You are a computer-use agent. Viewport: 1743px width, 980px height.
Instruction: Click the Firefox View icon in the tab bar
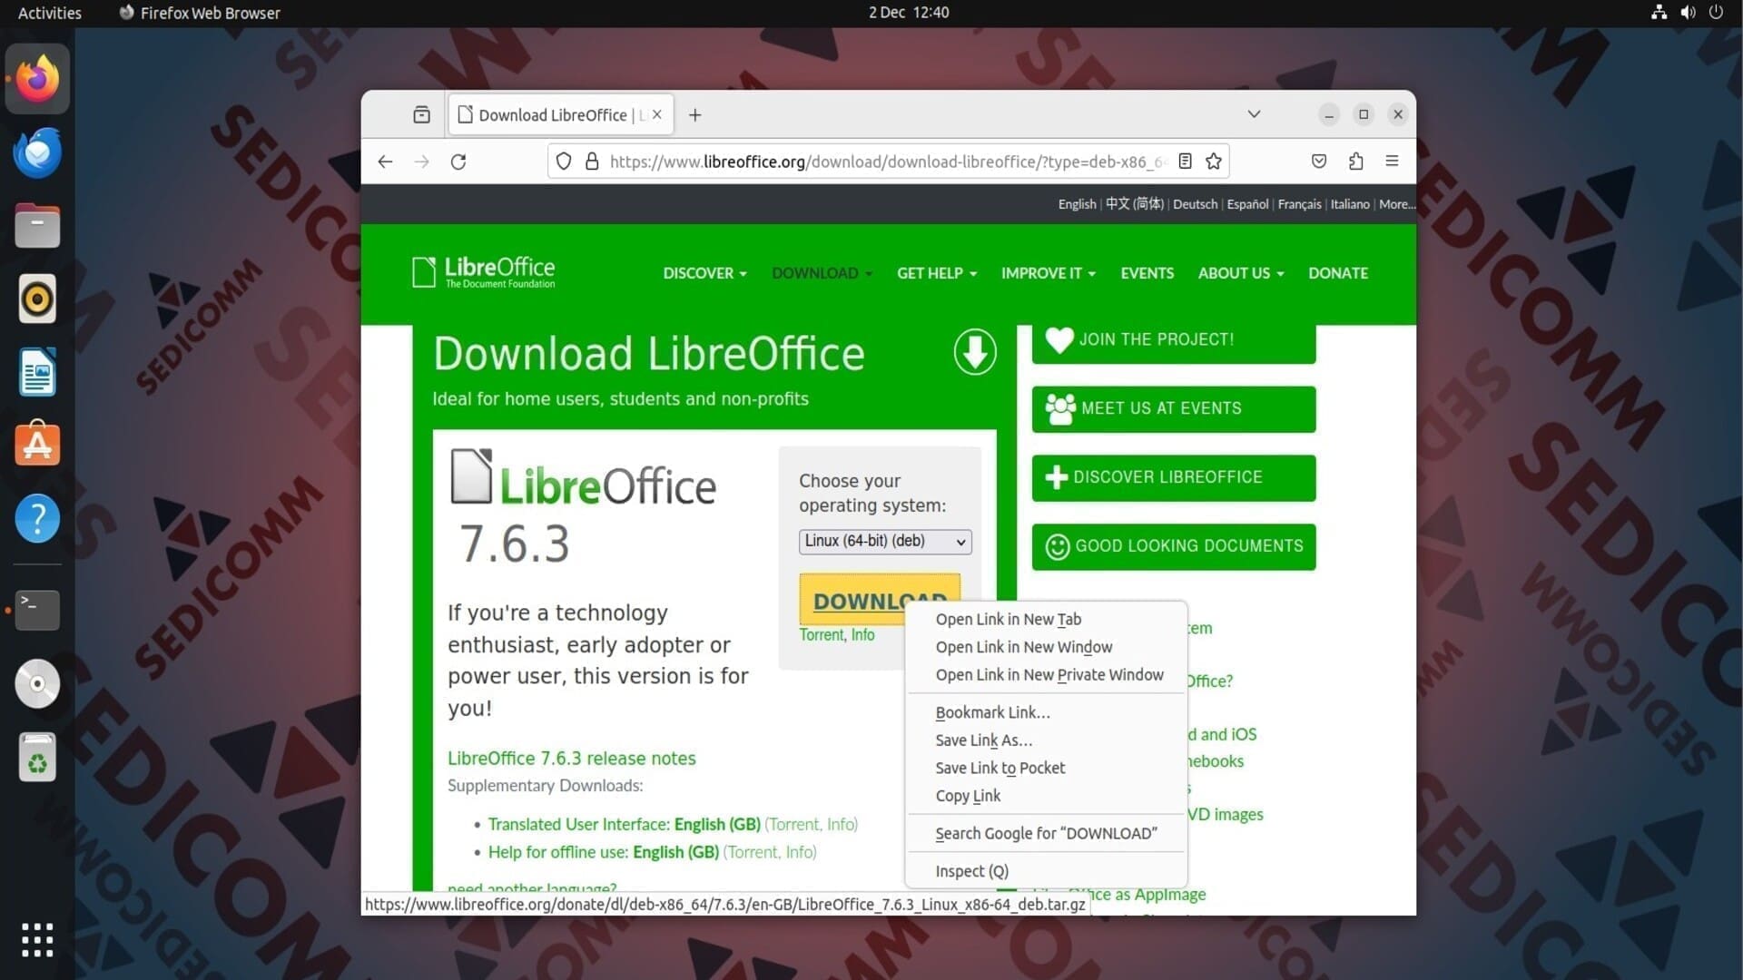click(x=421, y=114)
